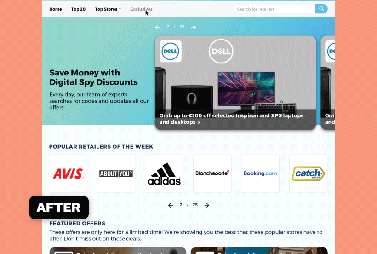Click the blue search magnifier button
The image size is (377, 254).
click(x=321, y=9)
